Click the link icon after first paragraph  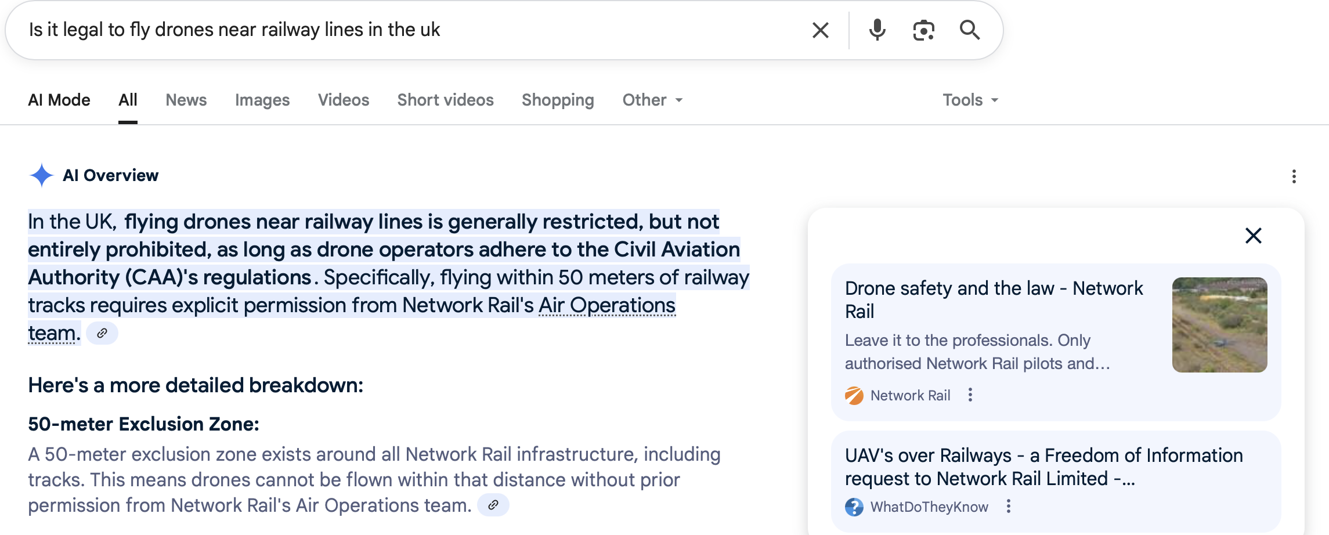102,334
